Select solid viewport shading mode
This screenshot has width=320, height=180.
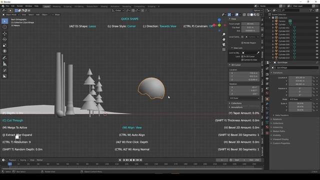[251, 14]
